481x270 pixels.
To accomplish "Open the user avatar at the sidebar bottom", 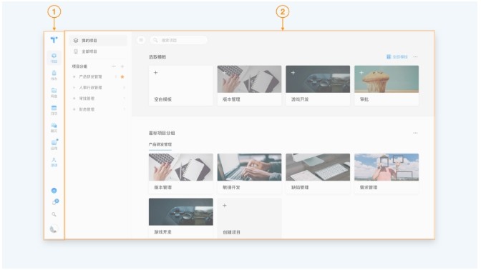I will 54,229.
